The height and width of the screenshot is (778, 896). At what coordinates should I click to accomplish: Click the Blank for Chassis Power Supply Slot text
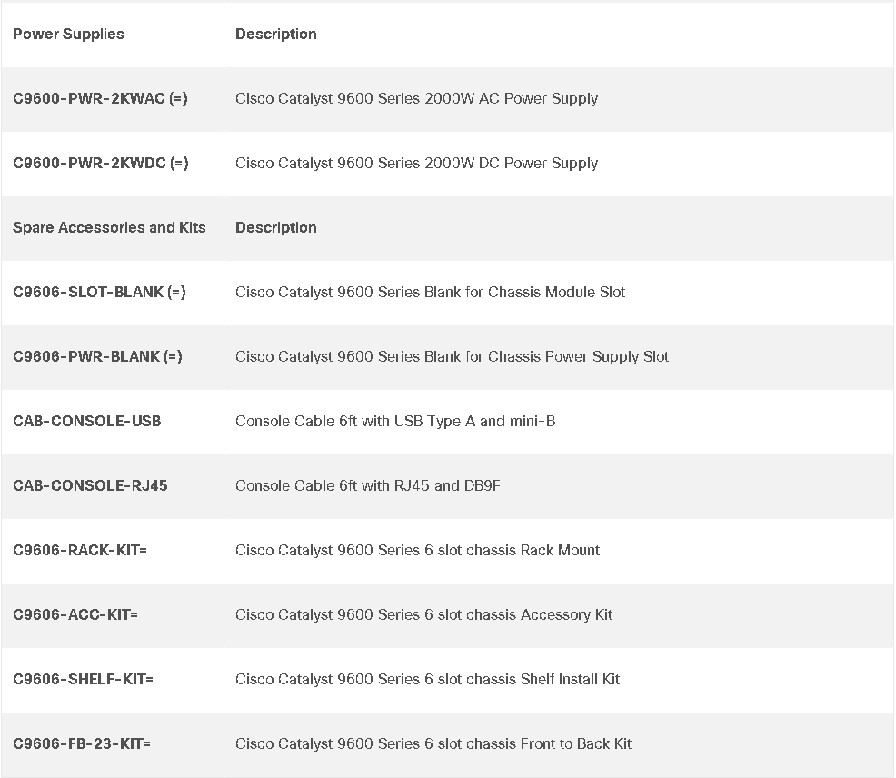452,356
